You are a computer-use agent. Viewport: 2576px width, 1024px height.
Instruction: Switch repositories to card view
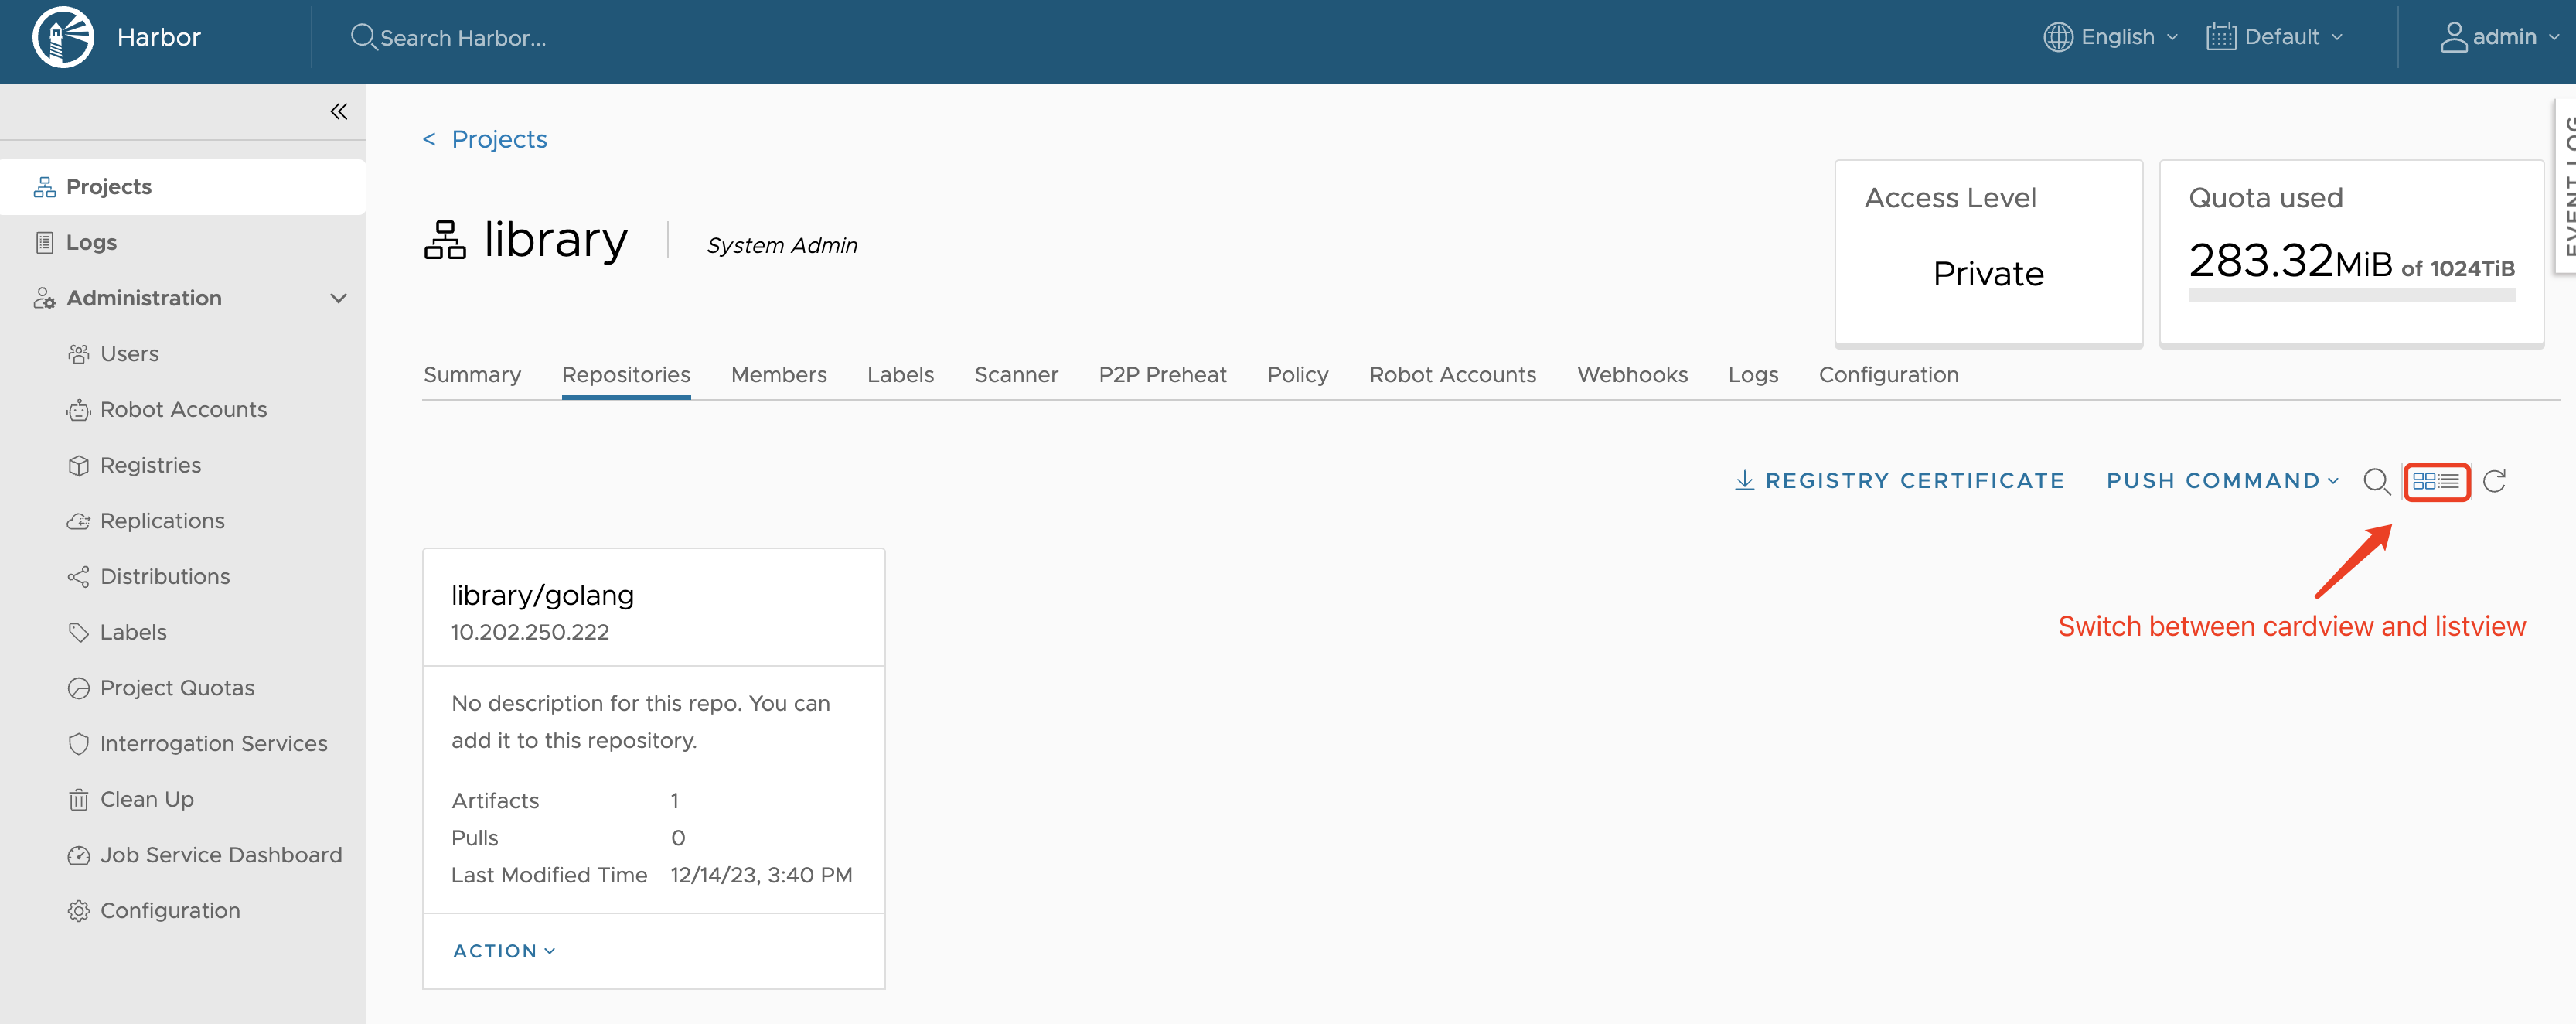pyautogui.click(x=2427, y=481)
